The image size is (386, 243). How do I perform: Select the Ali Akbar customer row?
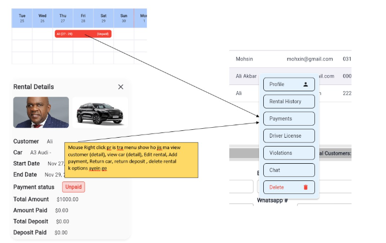point(244,76)
